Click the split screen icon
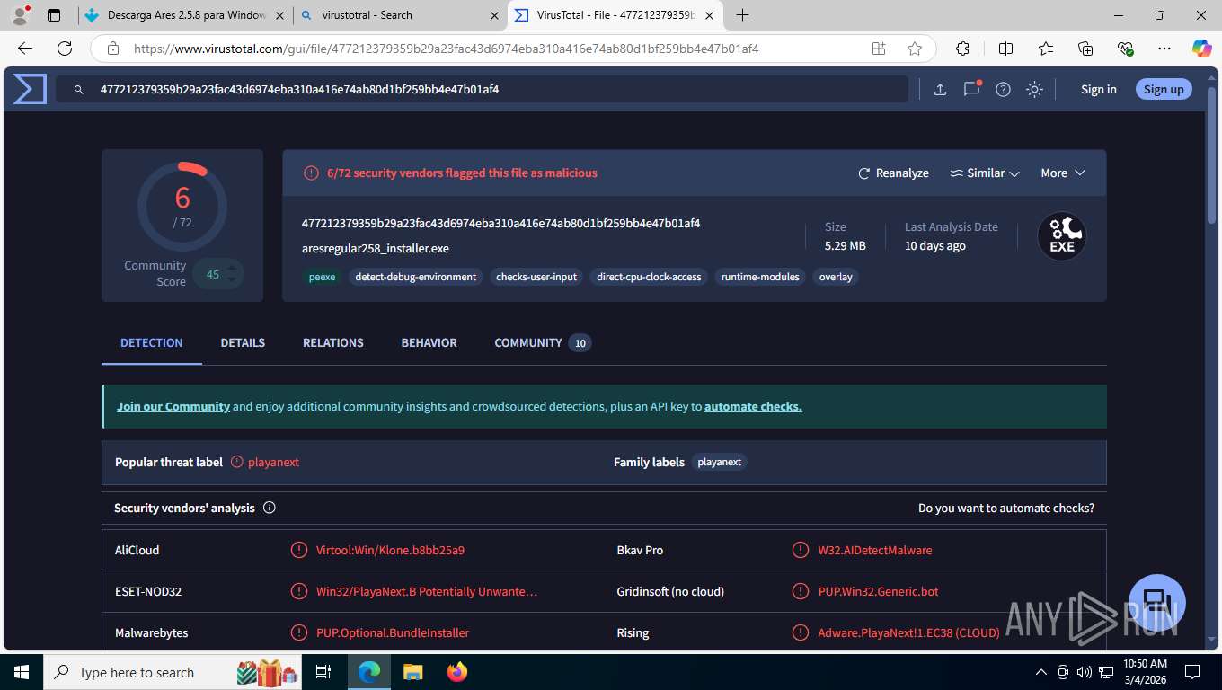Image resolution: width=1222 pixels, height=690 pixels. (1005, 49)
